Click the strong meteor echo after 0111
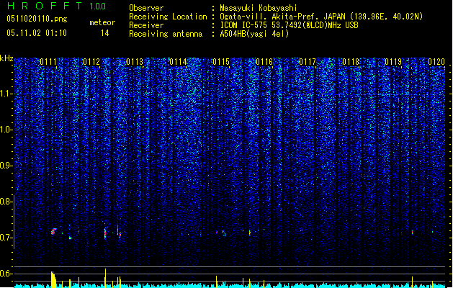 pos(54,231)
